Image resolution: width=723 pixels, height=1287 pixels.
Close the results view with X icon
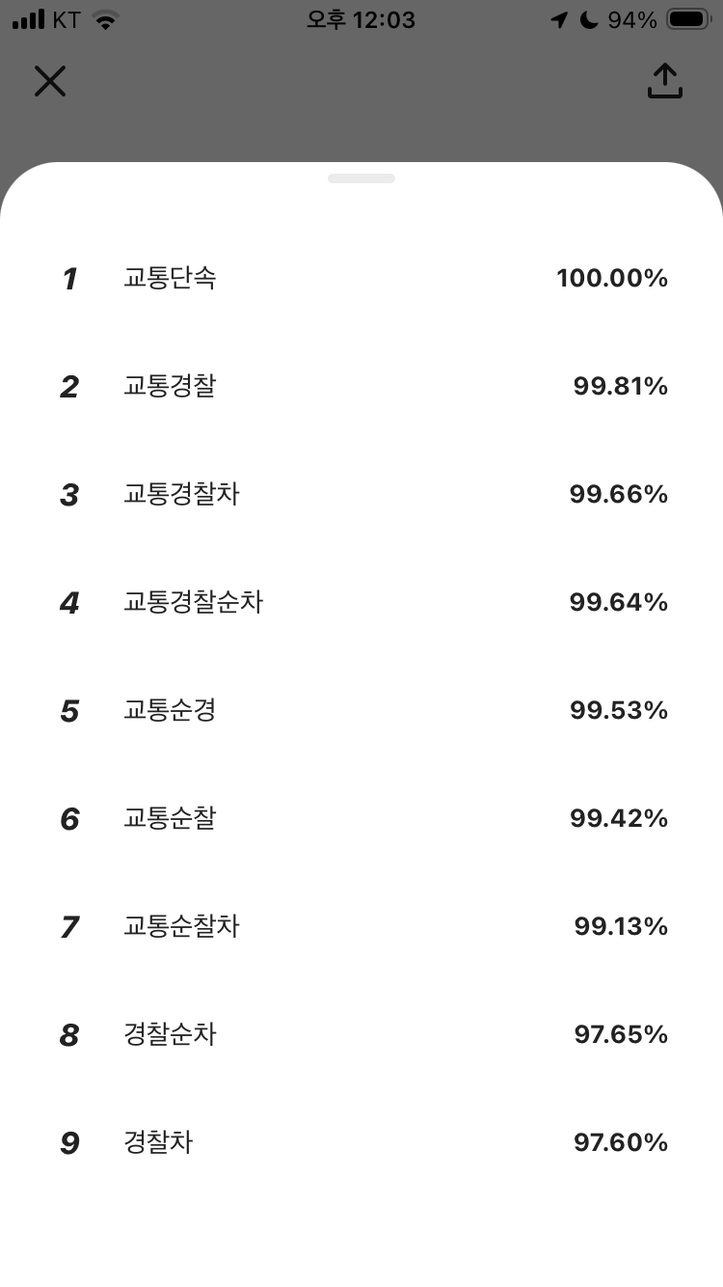coord(50,81)
